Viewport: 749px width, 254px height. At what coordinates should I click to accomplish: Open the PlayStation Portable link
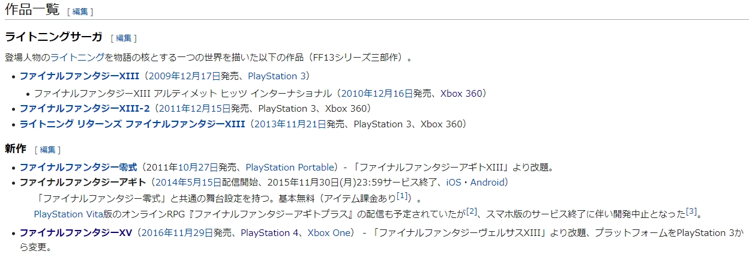pyautogui.click(x=290, y=167)
